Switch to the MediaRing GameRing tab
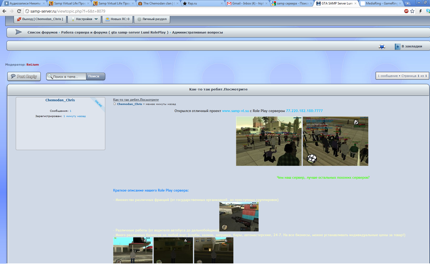 point(381,3)
